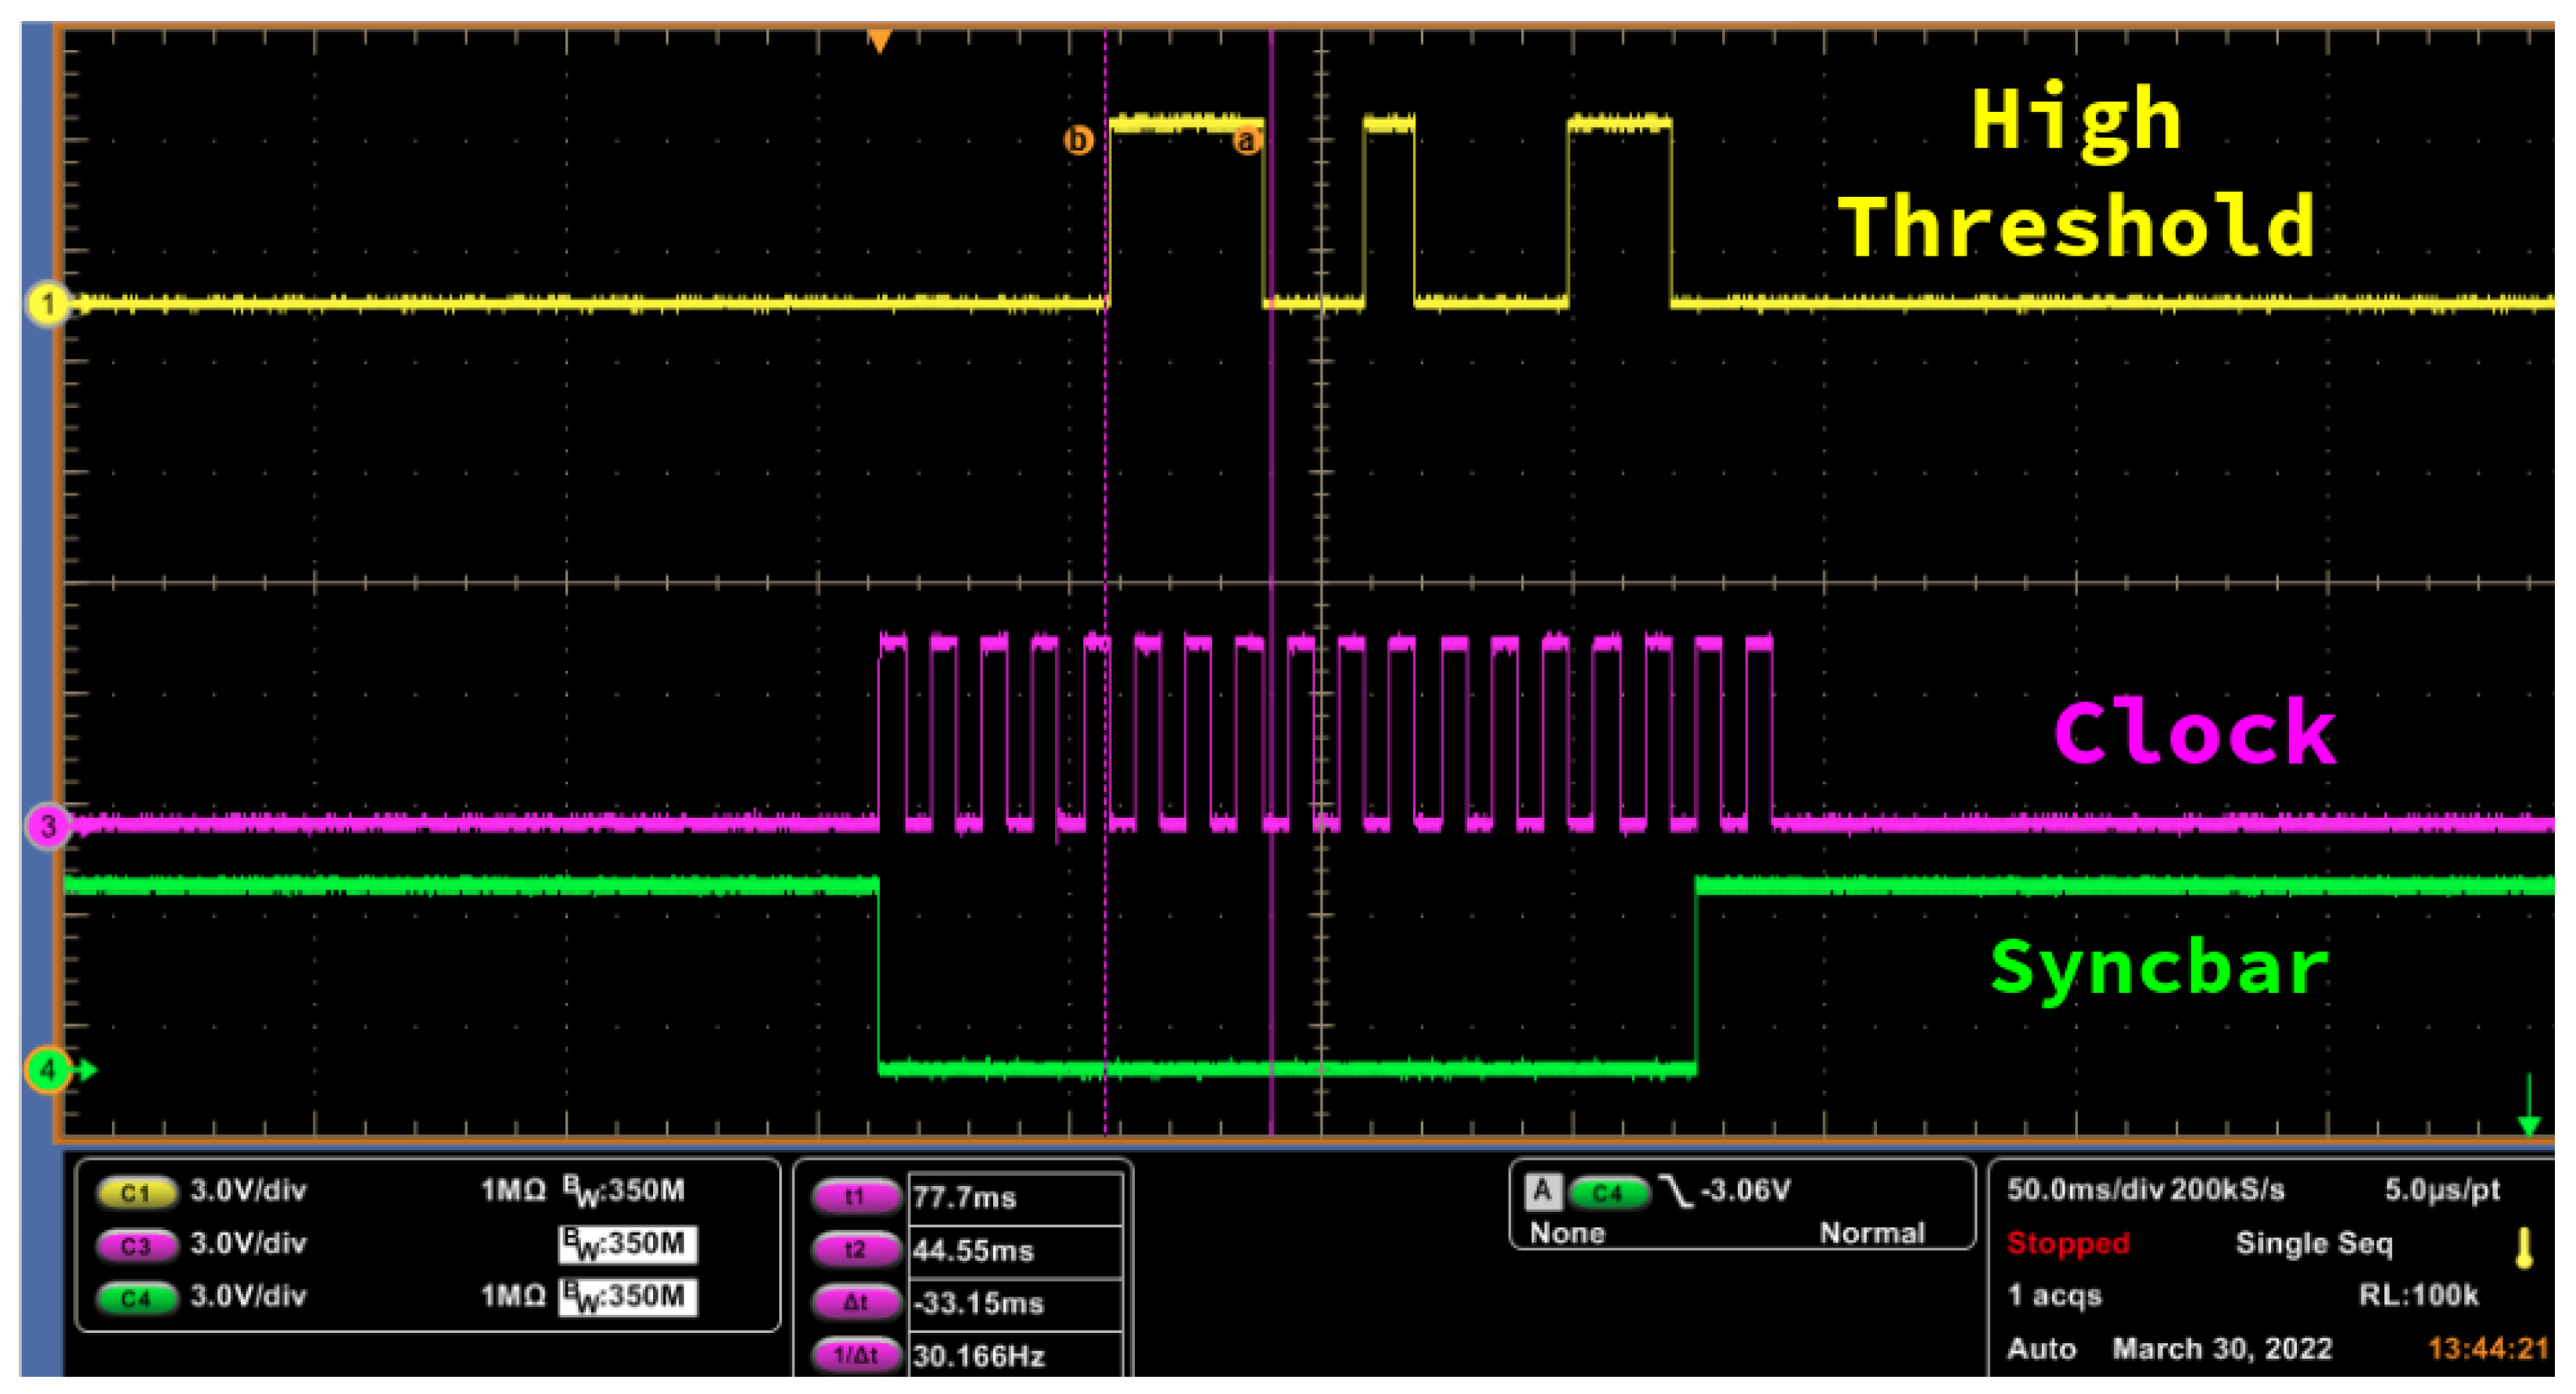This screenshot has width=2576, height=1394.
Task: Click the t2 cursor readout label
Action: (856, 1251)
